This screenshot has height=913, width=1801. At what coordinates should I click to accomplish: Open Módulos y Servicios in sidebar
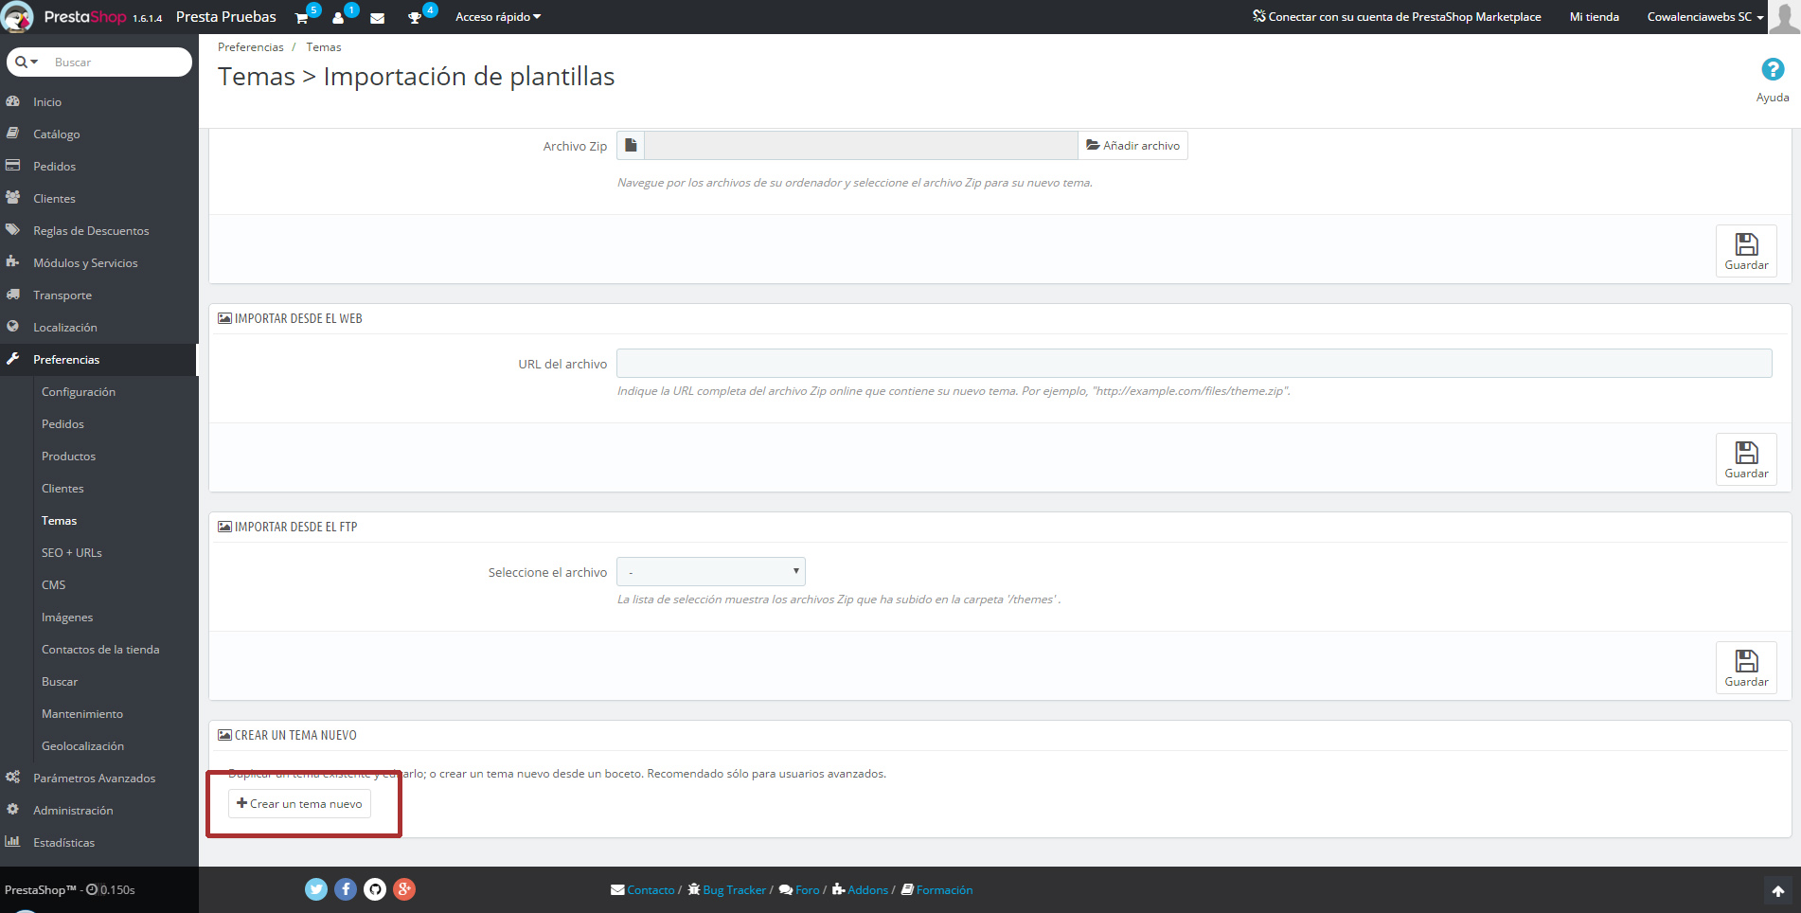coord(85,263)
